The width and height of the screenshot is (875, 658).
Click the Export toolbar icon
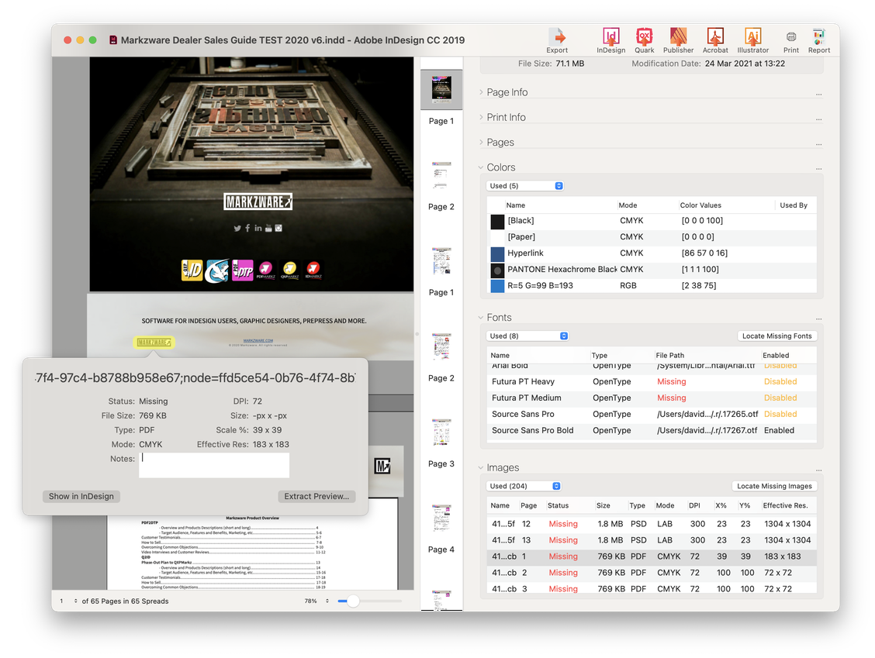557,38
